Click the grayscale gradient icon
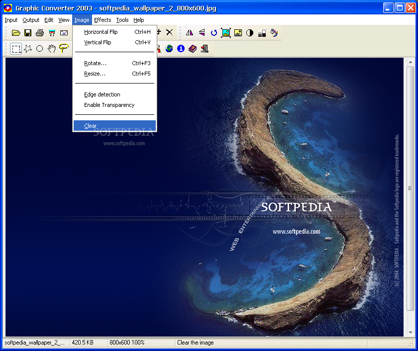 click(x=262, y=33)
